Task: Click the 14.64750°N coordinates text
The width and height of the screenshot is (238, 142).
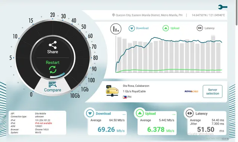Action: tap(208, 15)
